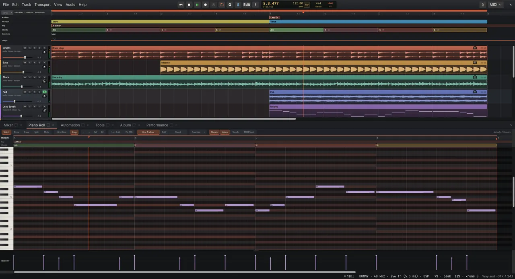Pop out the Automation tab with its window icon
The height and width of the screenshot is (279, 515).
[x=83, y=125]
